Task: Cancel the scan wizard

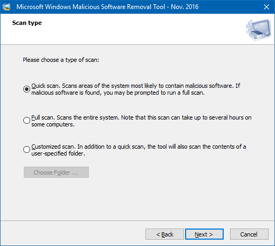Action: [x=249, y=234]
